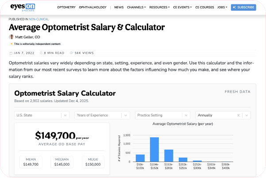Image resolution: width=266 pixels, height=178 pixels.
Task: Open the U.S. State dropdown
Action: (42, 115)
